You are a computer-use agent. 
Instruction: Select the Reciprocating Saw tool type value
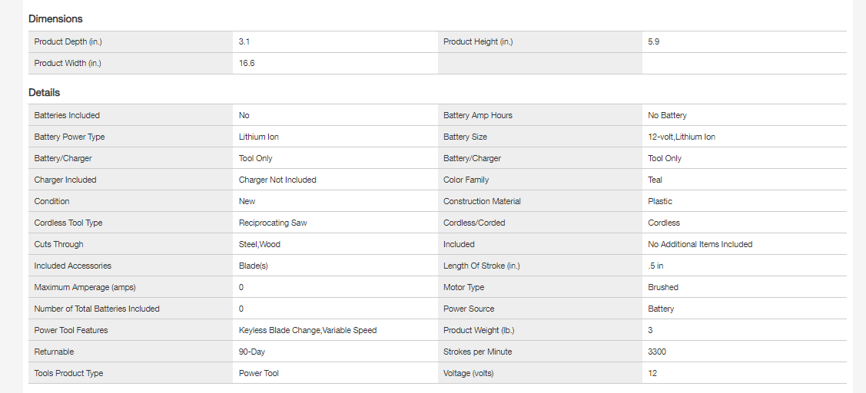tap(273, 223)
